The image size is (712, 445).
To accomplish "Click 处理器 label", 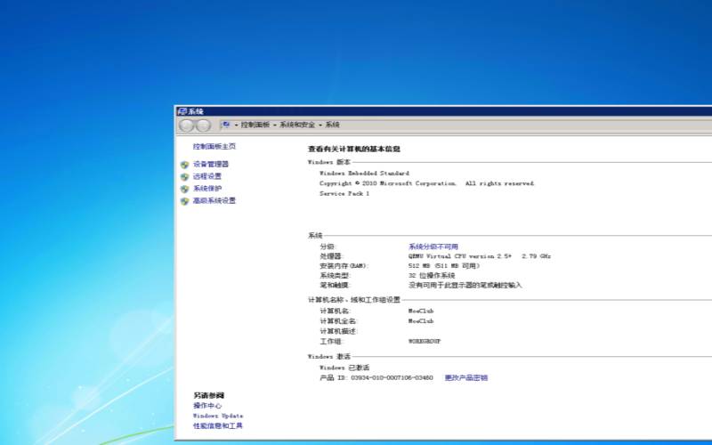I will 330,256.
